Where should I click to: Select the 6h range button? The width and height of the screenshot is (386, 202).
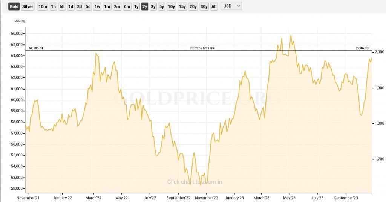coord(62,6)
